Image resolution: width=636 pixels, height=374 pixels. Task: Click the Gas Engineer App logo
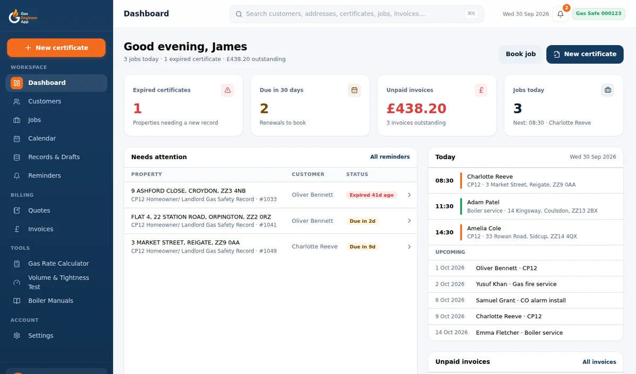click(23, 17)
